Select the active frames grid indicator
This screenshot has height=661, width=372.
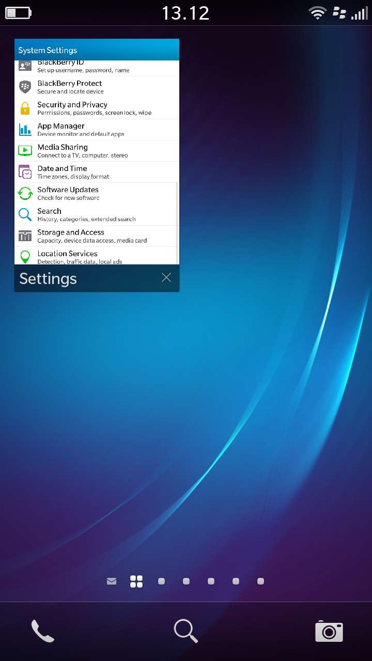tap(136, 581)
